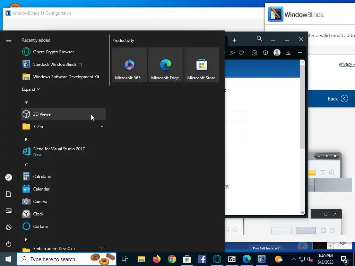Click search icon in Opera title bar

pos(259,39)
